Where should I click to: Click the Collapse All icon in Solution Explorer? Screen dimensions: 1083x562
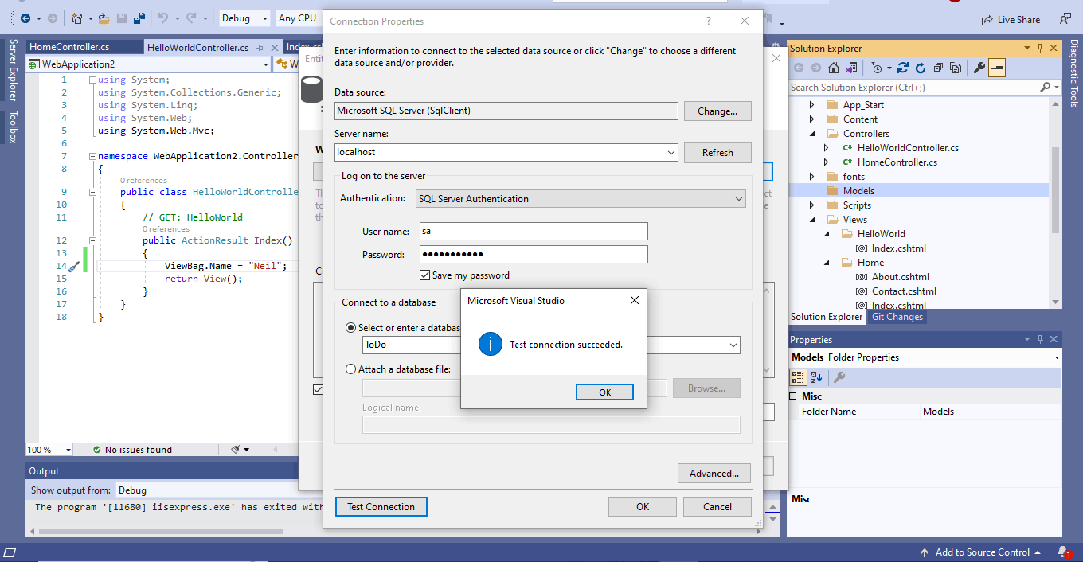[x=938, y=68]
